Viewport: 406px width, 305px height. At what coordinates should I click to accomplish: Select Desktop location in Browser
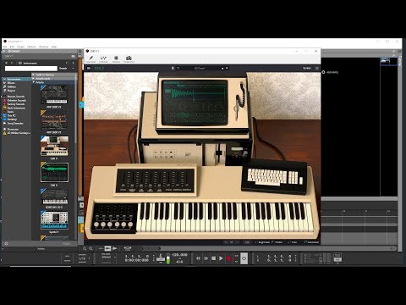pos(12,119)
